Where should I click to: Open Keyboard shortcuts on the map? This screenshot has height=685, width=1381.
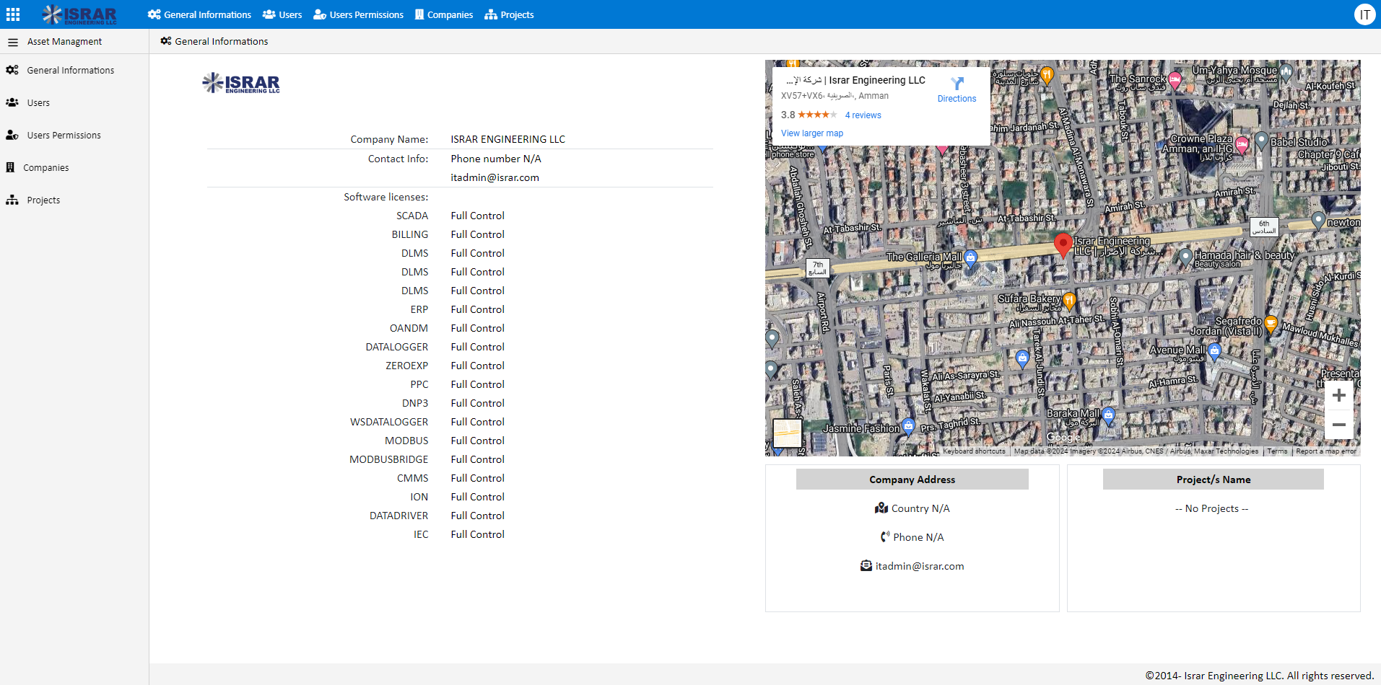pyautogui.click(x=973, y=451)
